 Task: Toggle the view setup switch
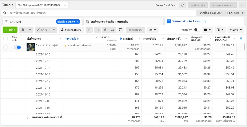pos(197,30)
